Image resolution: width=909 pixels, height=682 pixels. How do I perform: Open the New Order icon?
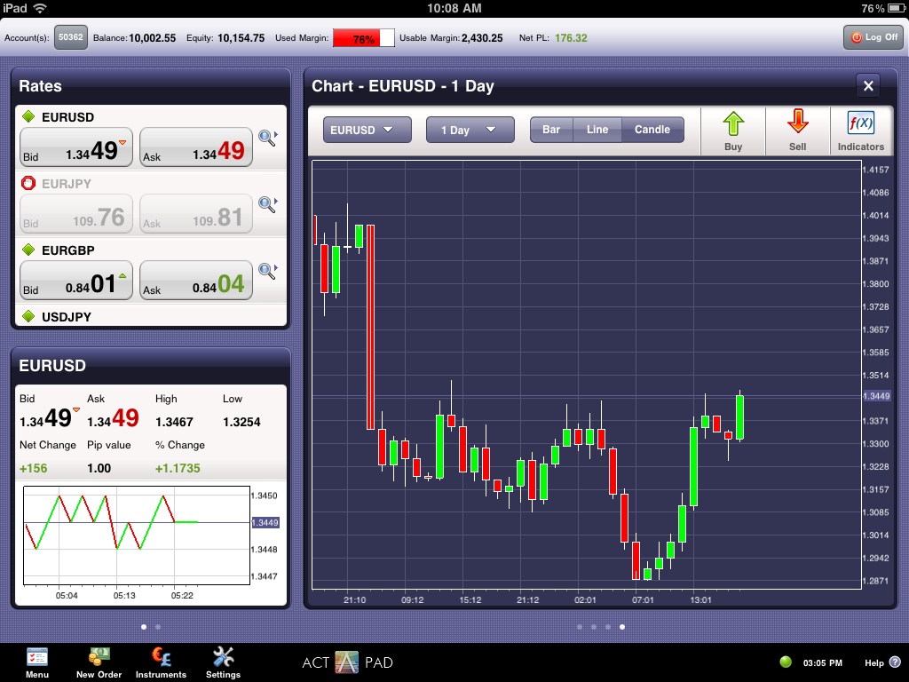(x=99, y=658)
